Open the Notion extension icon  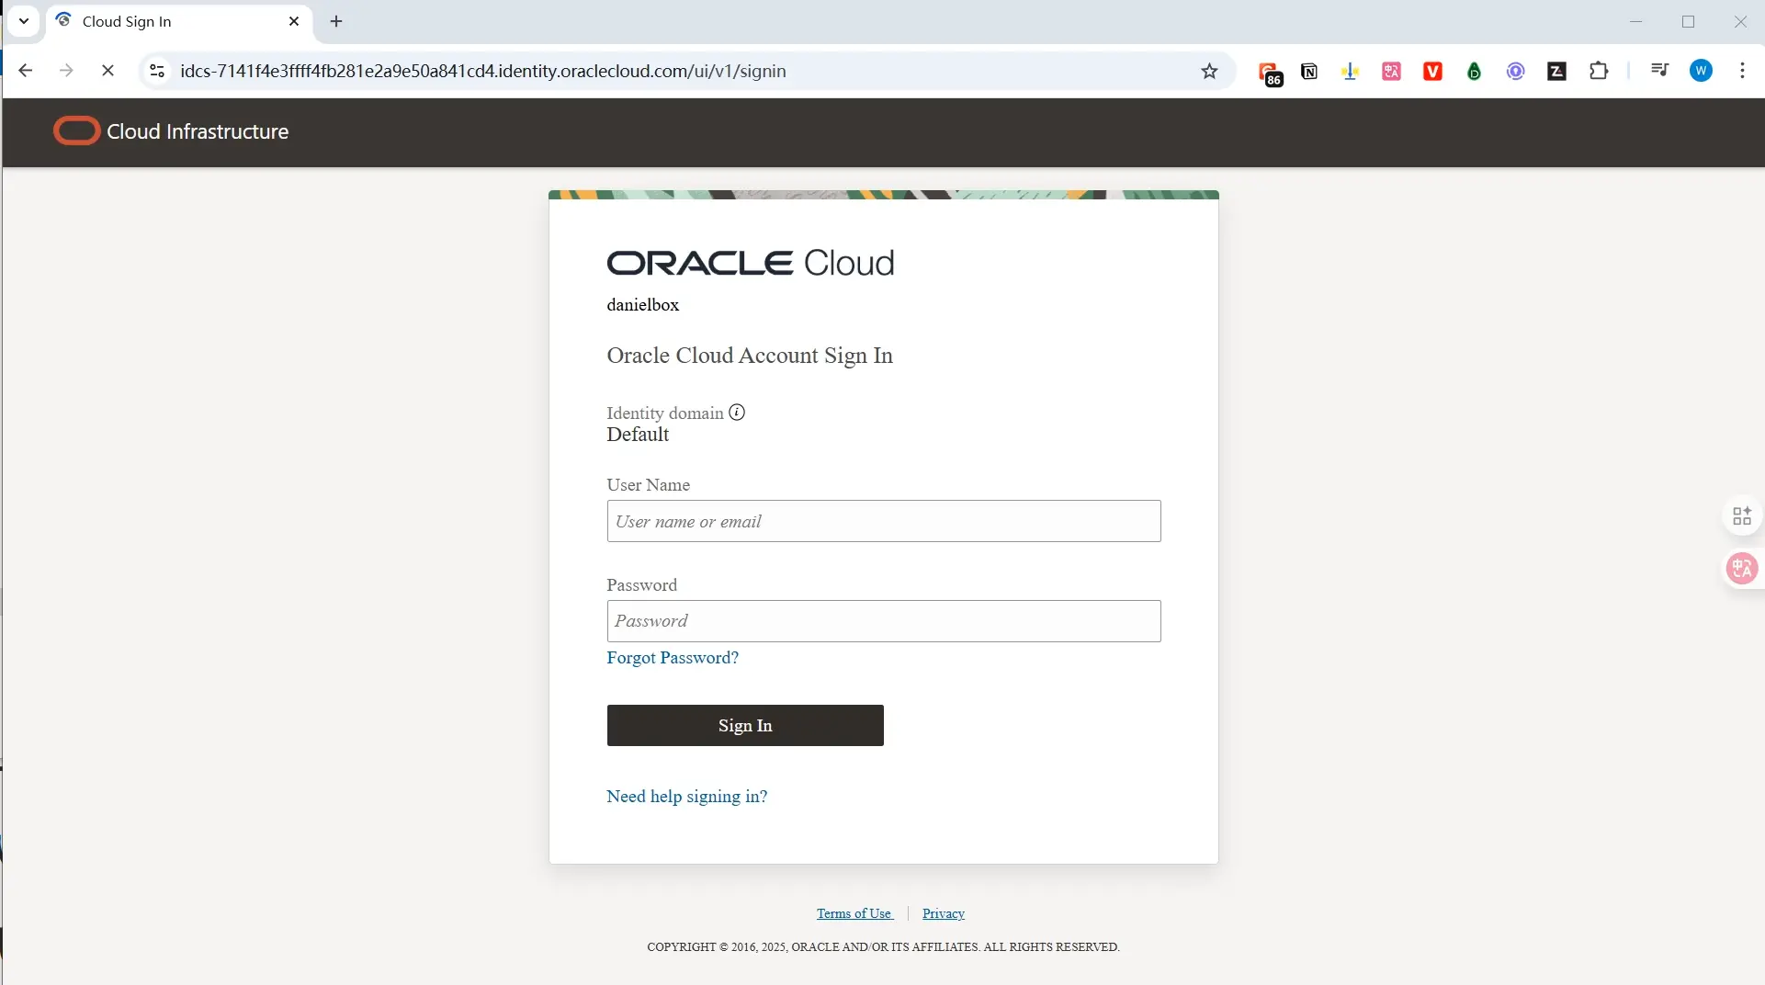coord(1309,71)
